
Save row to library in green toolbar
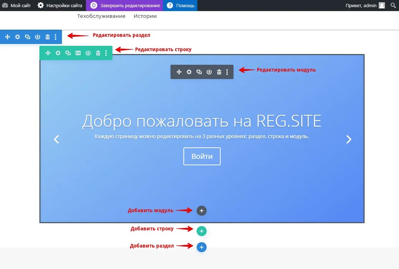(88, 53)
